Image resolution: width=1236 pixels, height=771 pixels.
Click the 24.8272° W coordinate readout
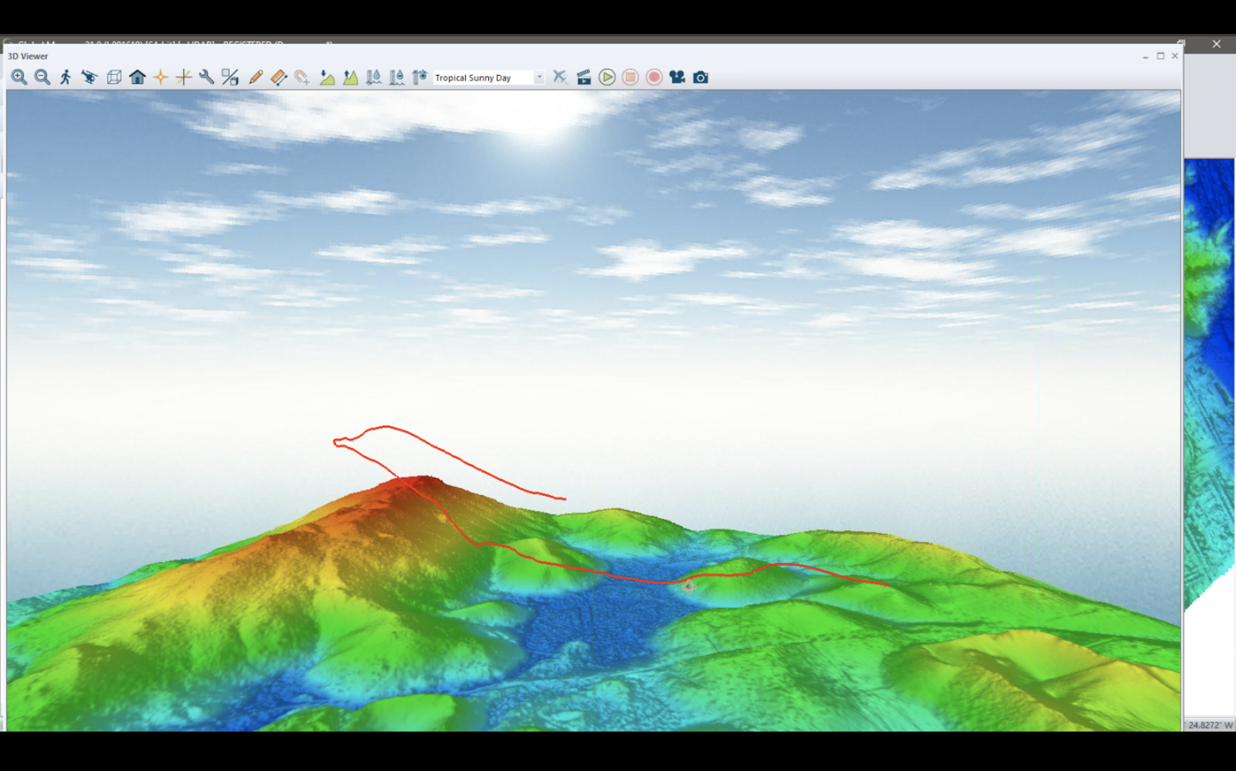(x=1211, y=725)
